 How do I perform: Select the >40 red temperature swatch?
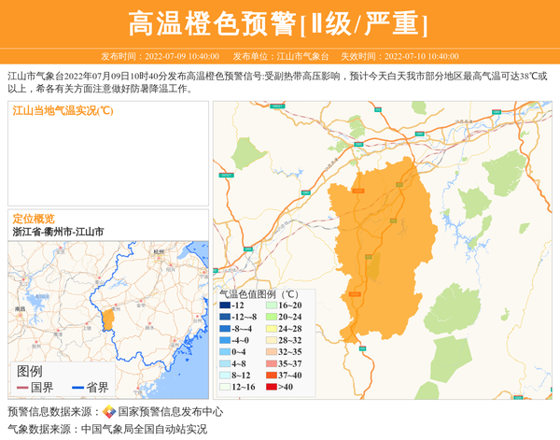(272, 387)
